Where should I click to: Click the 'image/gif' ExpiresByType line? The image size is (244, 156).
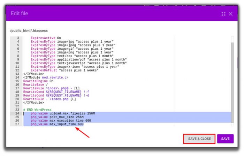click(72, 49)
